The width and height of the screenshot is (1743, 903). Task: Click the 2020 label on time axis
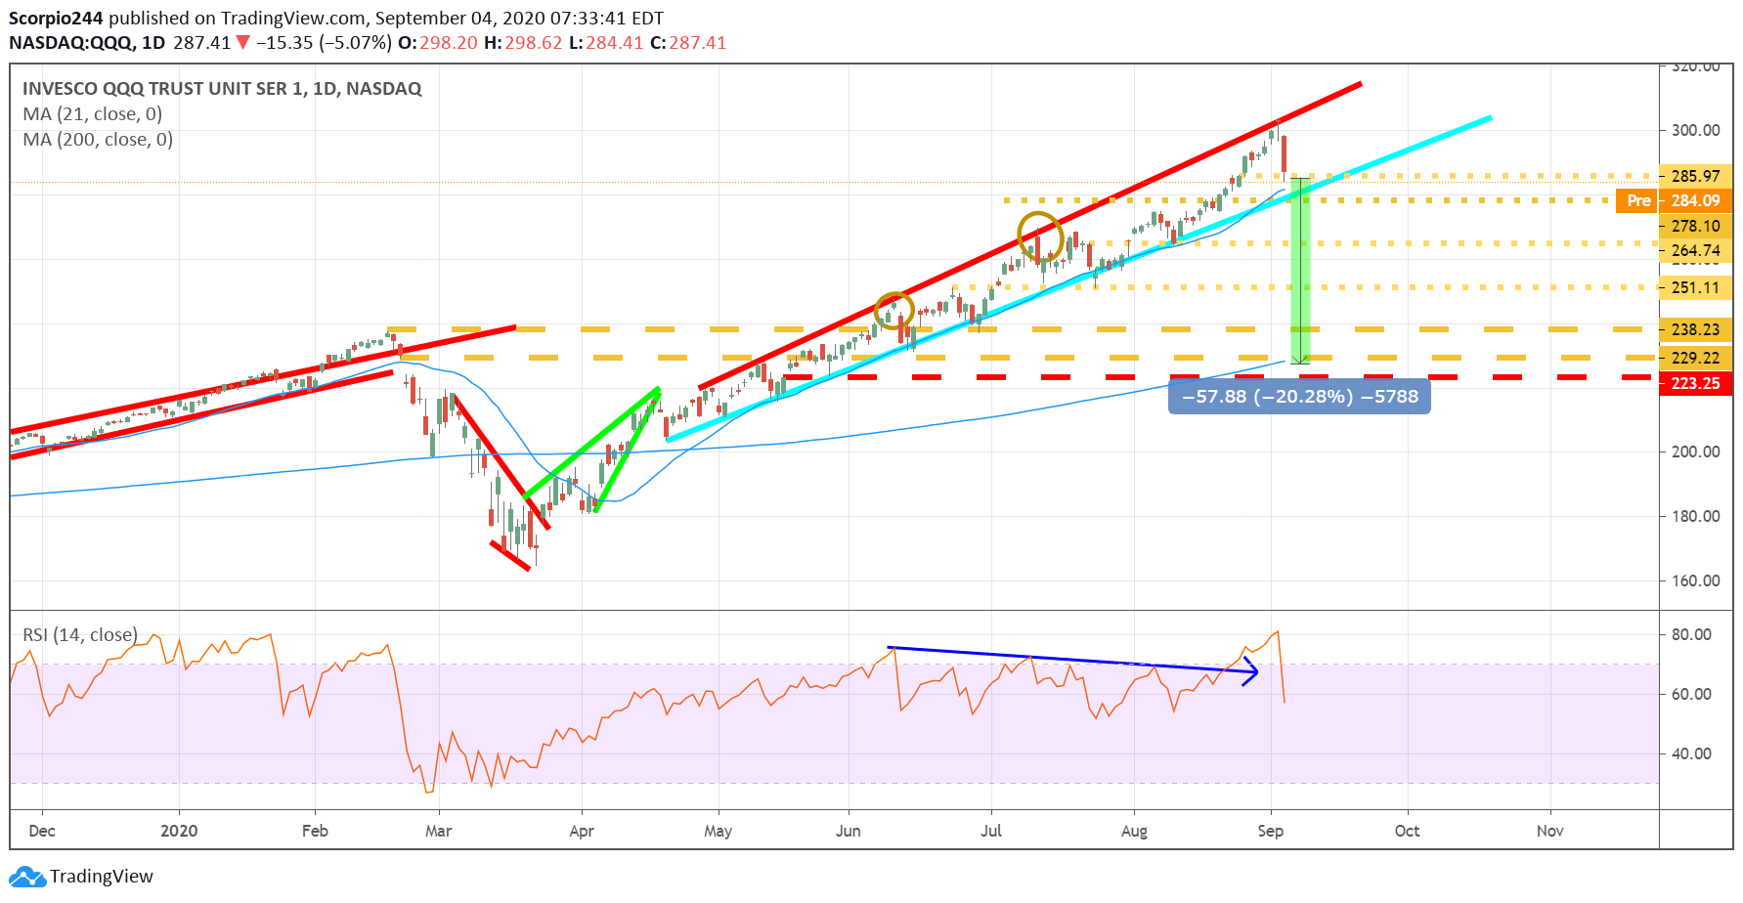coord(179,831)
